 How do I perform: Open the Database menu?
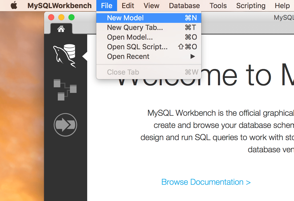click(x=184, y=6)
